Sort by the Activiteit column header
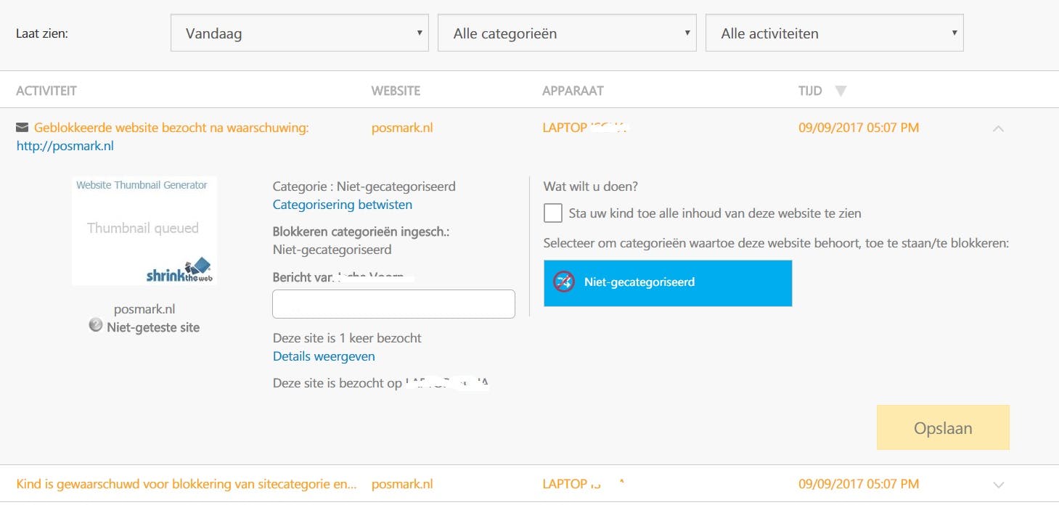Screen dimensions: 1059x513 click(x=46, y=91)
